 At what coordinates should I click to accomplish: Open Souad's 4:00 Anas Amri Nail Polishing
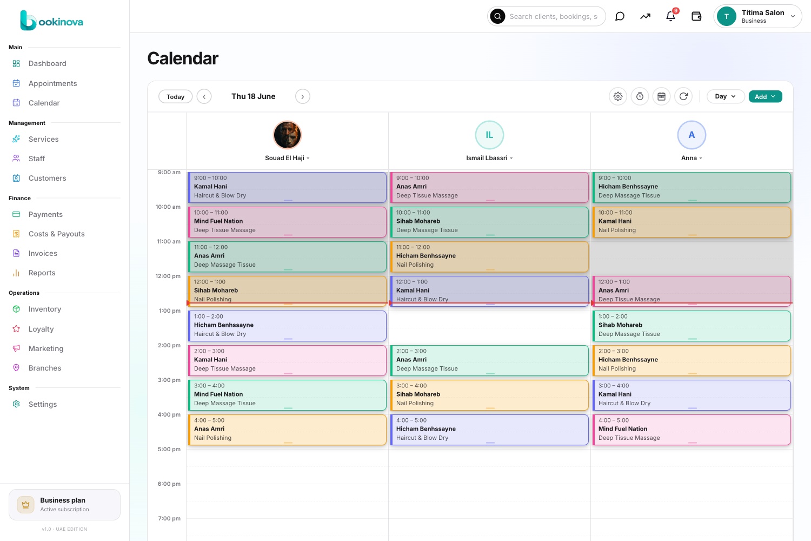287,430
